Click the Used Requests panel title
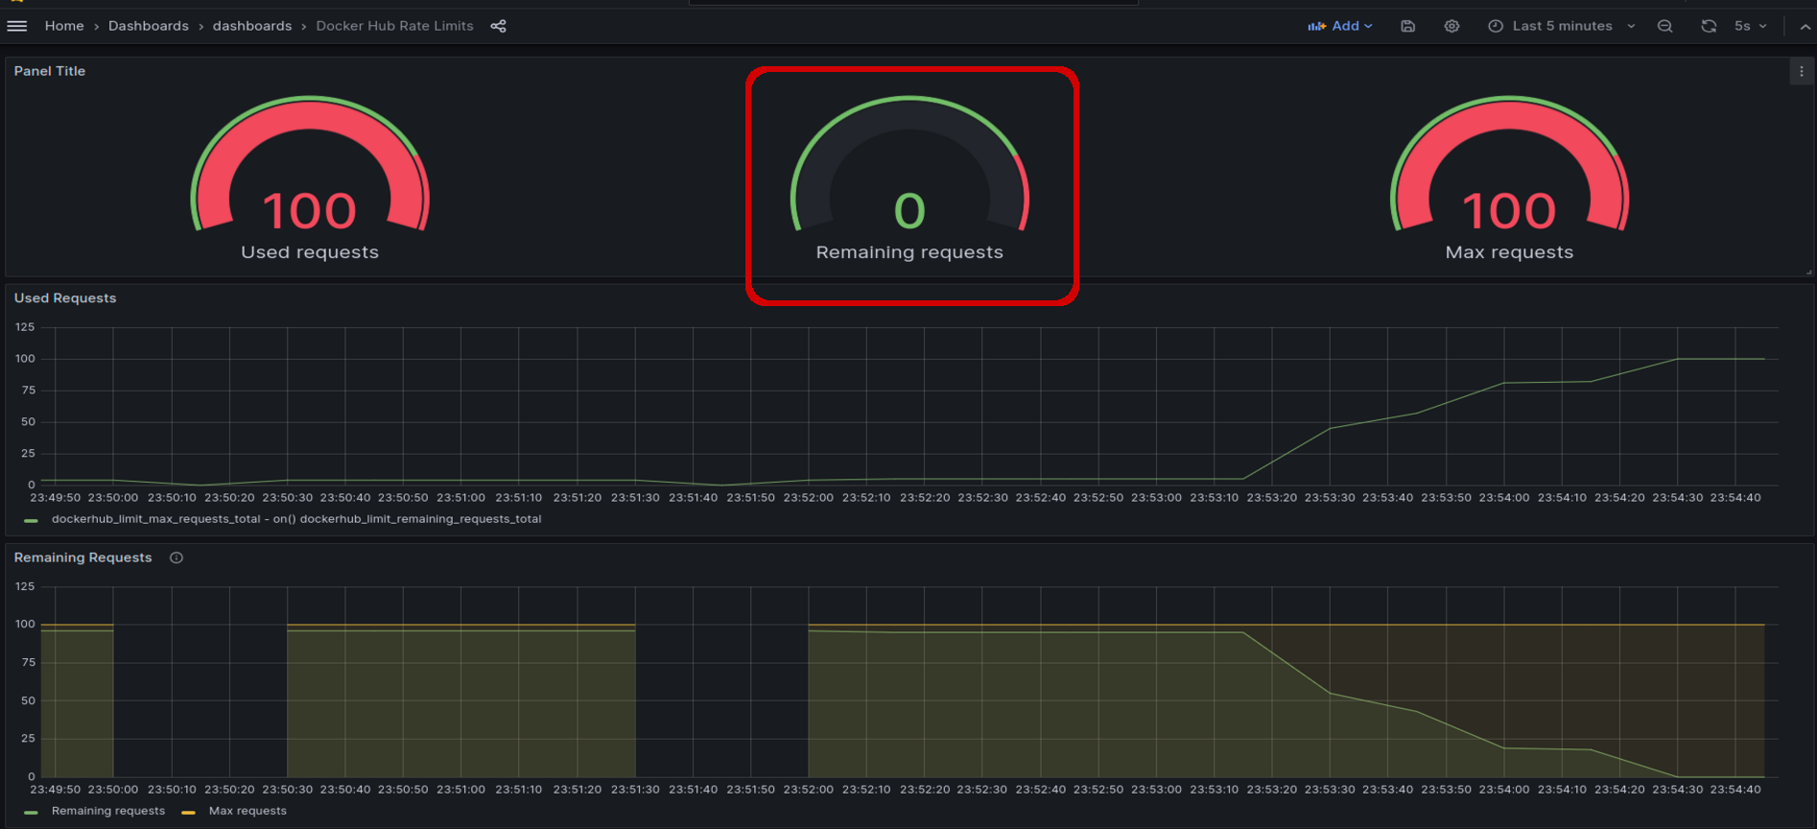 65,298
